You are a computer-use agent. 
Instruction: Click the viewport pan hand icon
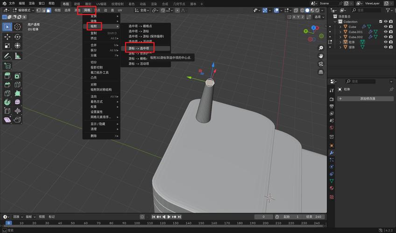(321, 56)
